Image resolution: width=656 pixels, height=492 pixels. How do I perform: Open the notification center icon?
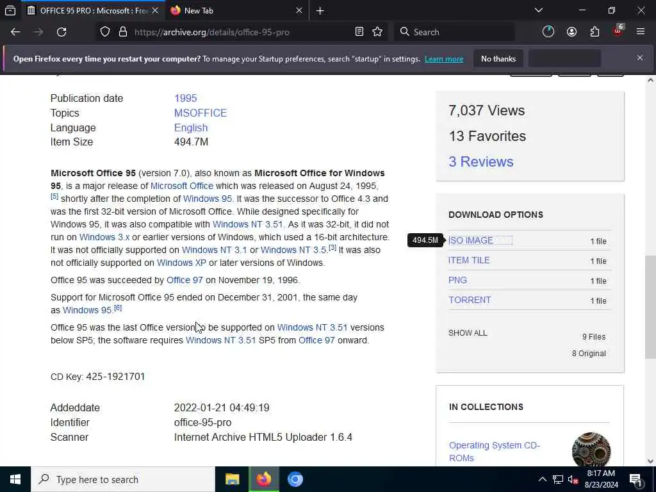635,479
